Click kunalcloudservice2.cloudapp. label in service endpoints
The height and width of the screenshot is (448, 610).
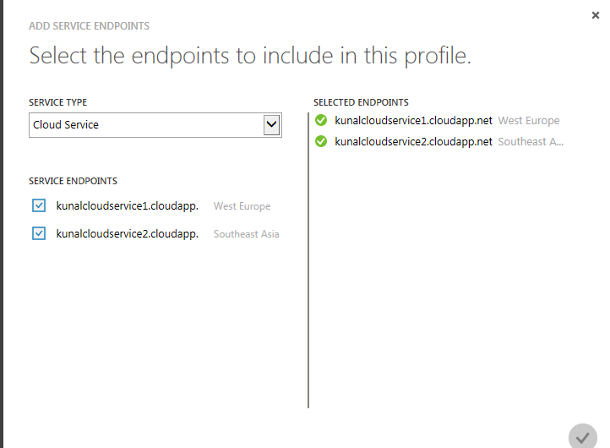(128, 234)
